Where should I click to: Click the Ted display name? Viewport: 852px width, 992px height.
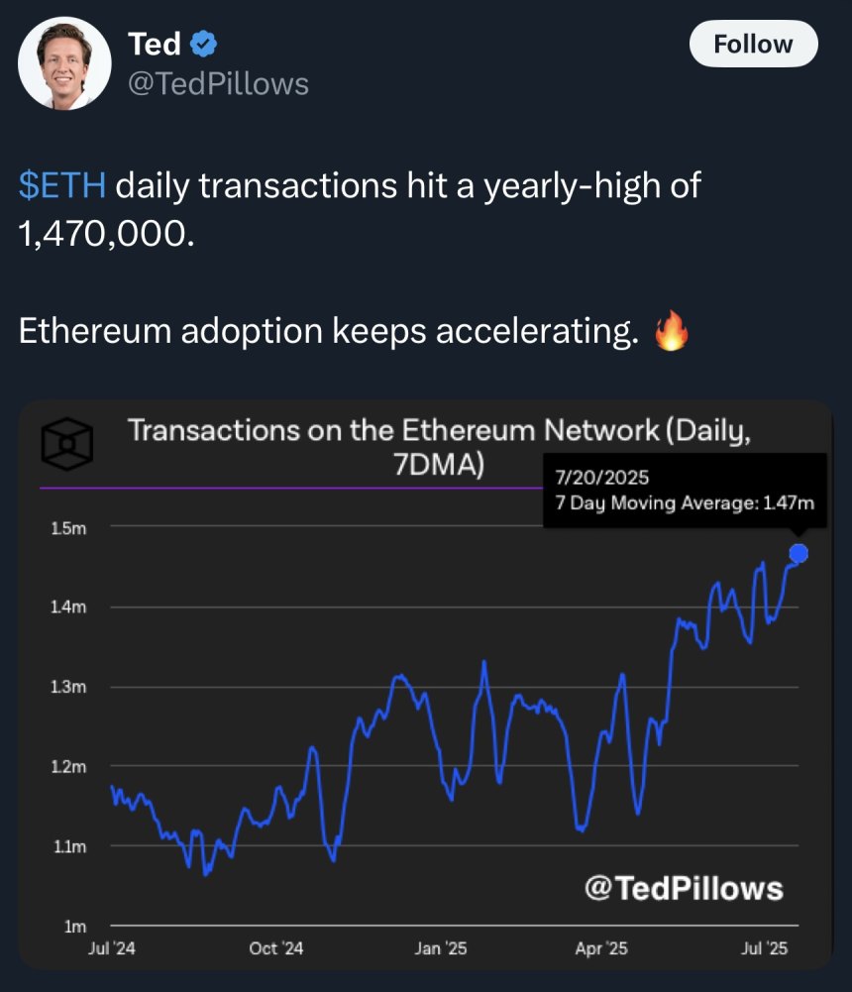click(x=154, y=45)
